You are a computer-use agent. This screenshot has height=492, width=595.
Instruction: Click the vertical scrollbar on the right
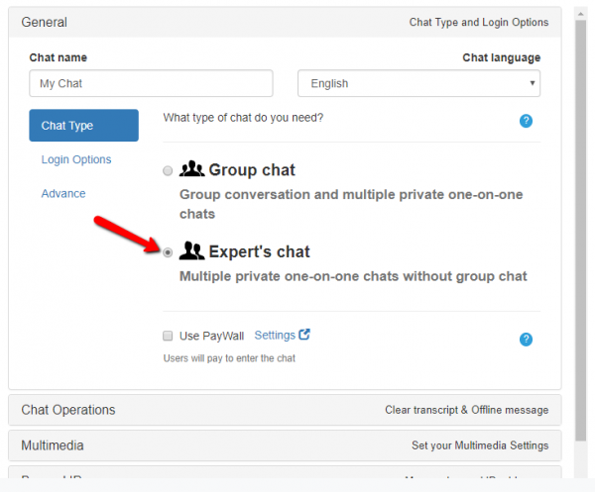[x=582, y=198]
